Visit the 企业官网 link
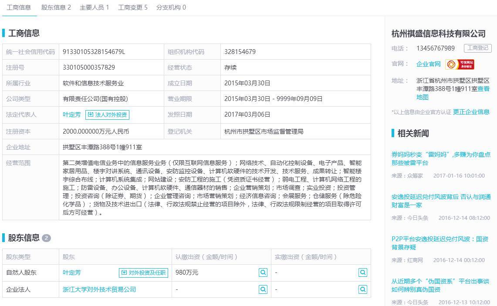The width and height of the screenshot is (497, 306). tap(428, 64)
